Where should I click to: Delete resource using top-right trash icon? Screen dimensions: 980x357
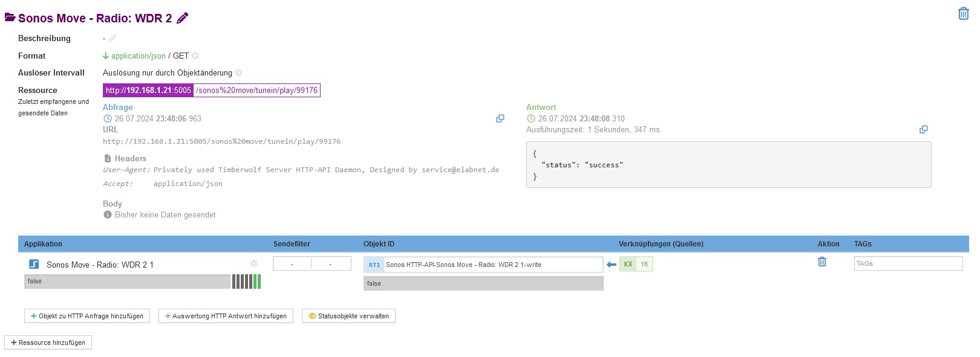point(964,13)
